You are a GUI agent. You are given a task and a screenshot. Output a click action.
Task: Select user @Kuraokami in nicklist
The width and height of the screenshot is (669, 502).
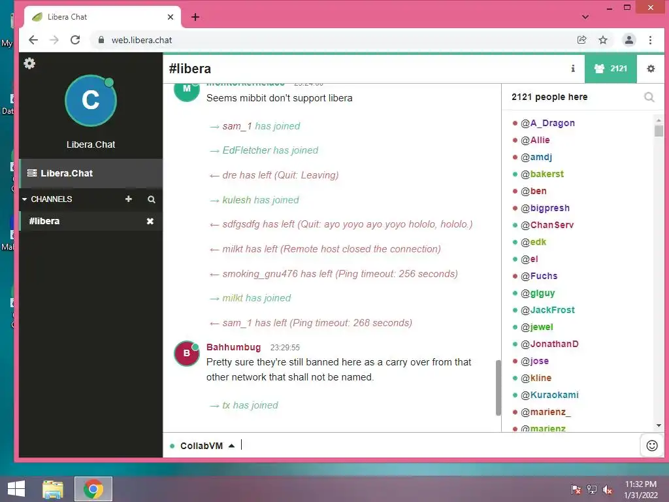(x=549, y=395)
